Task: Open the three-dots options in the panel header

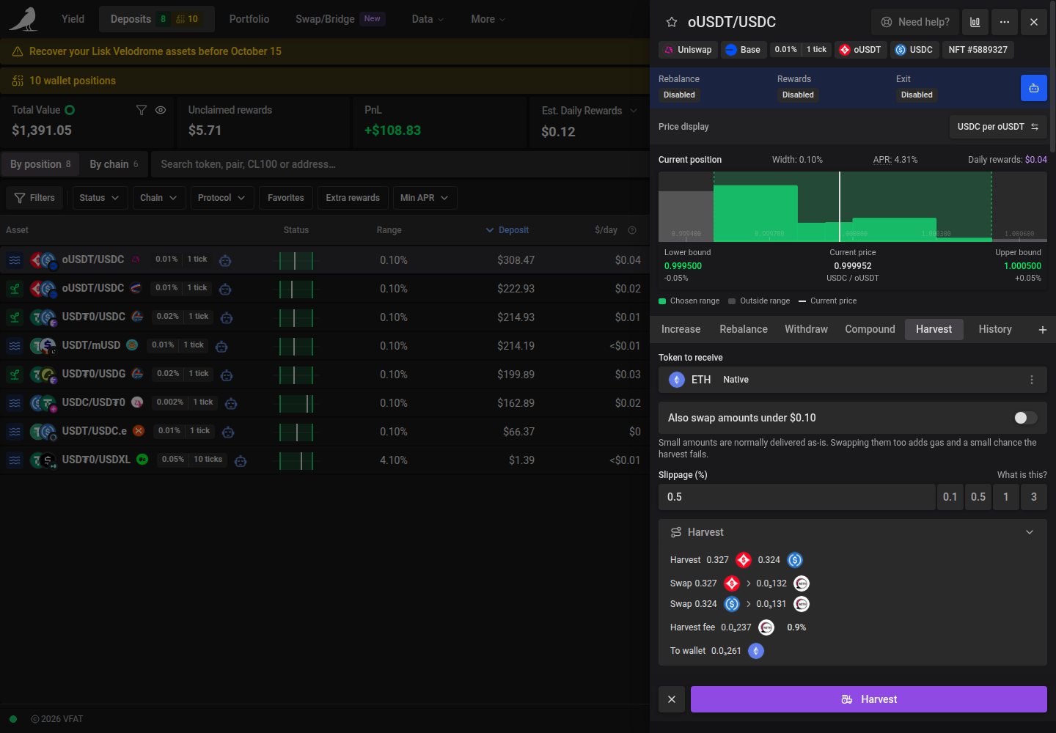Action: 1005,22
